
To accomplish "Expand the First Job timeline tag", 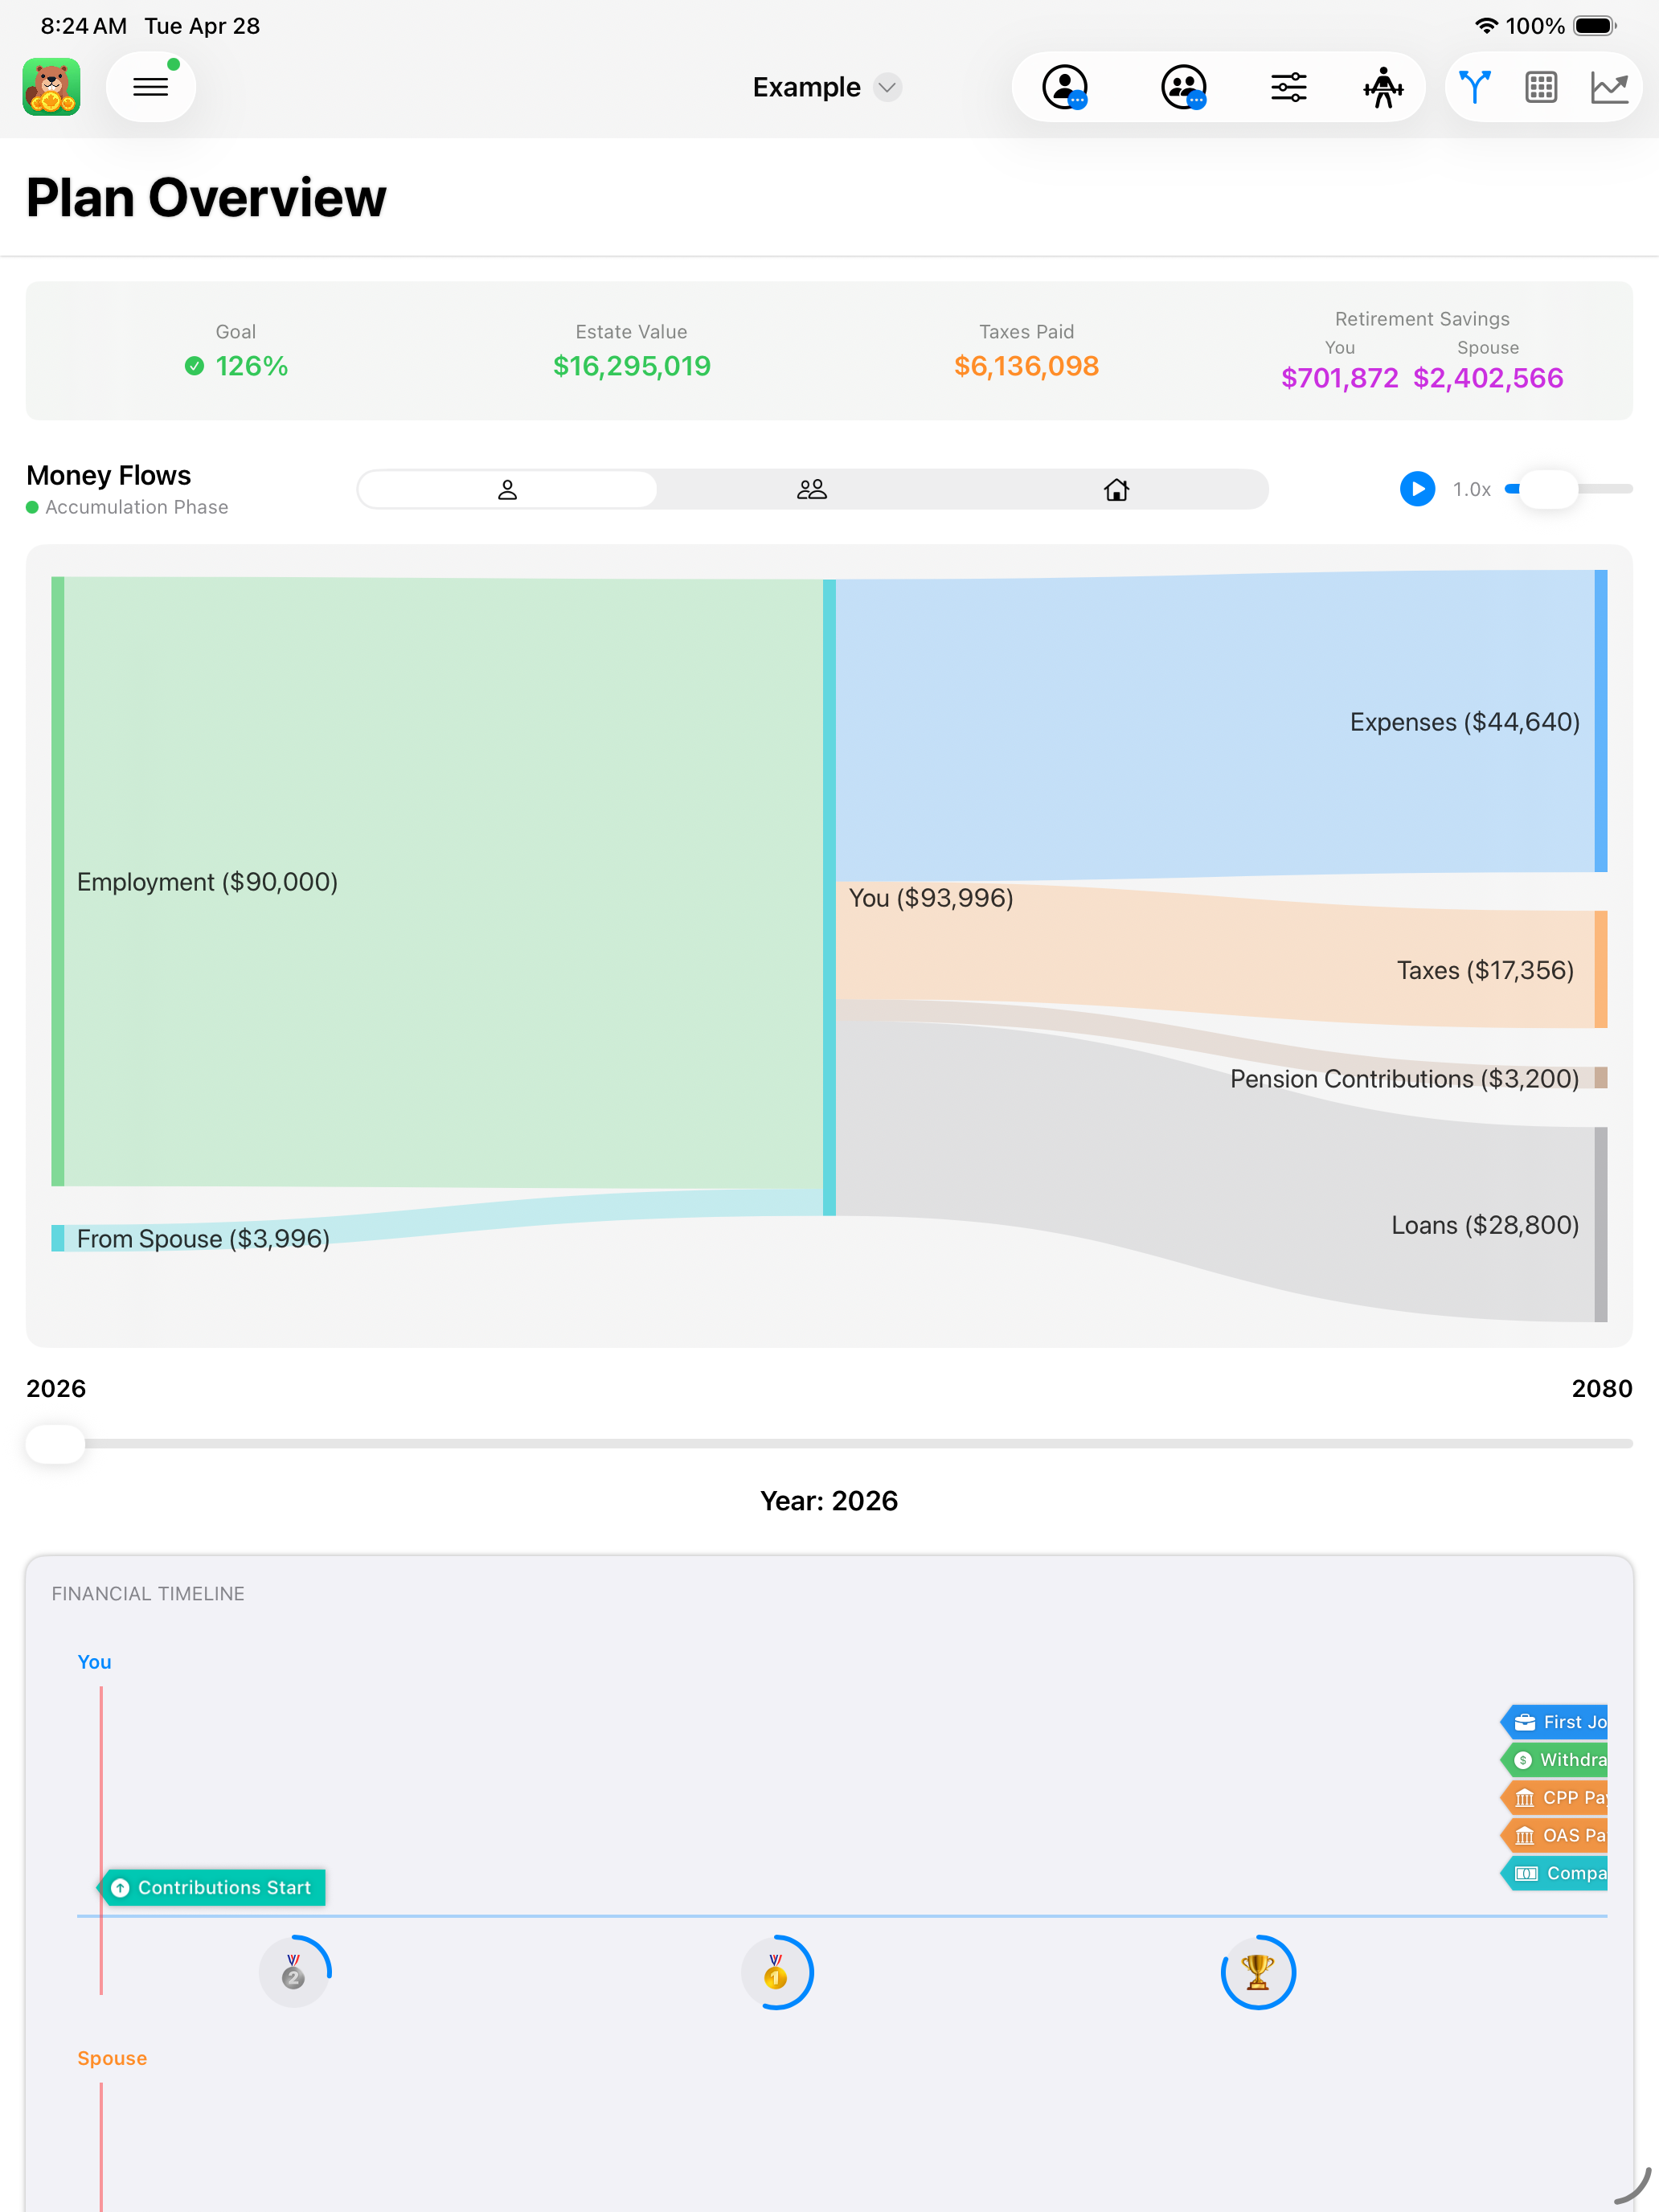I will 1555,1722.
